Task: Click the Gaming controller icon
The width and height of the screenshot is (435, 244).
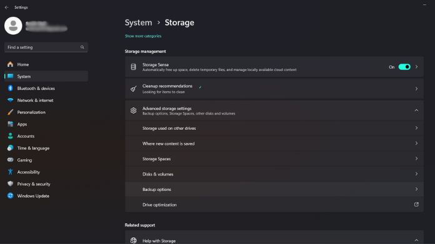Action: tap(10, 160)
